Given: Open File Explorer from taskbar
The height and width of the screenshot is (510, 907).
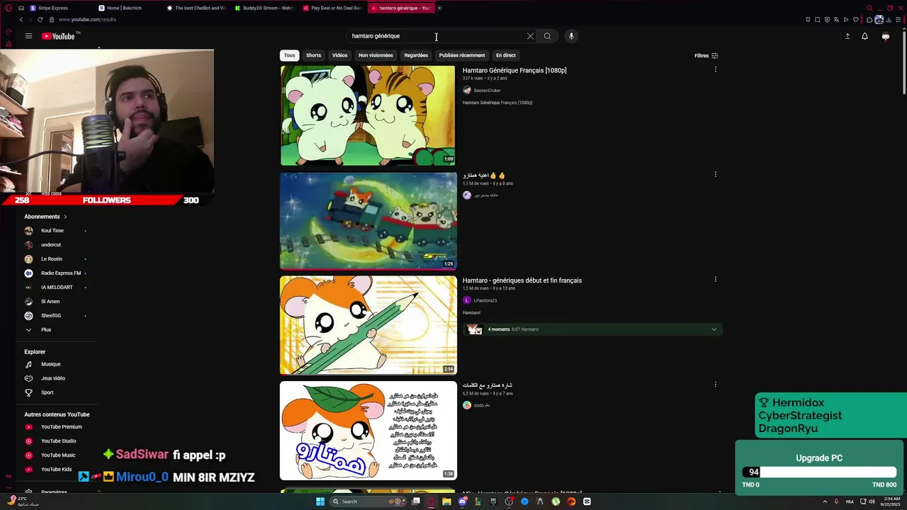Looking at the screenshot, I should click(x=447, y=501).
